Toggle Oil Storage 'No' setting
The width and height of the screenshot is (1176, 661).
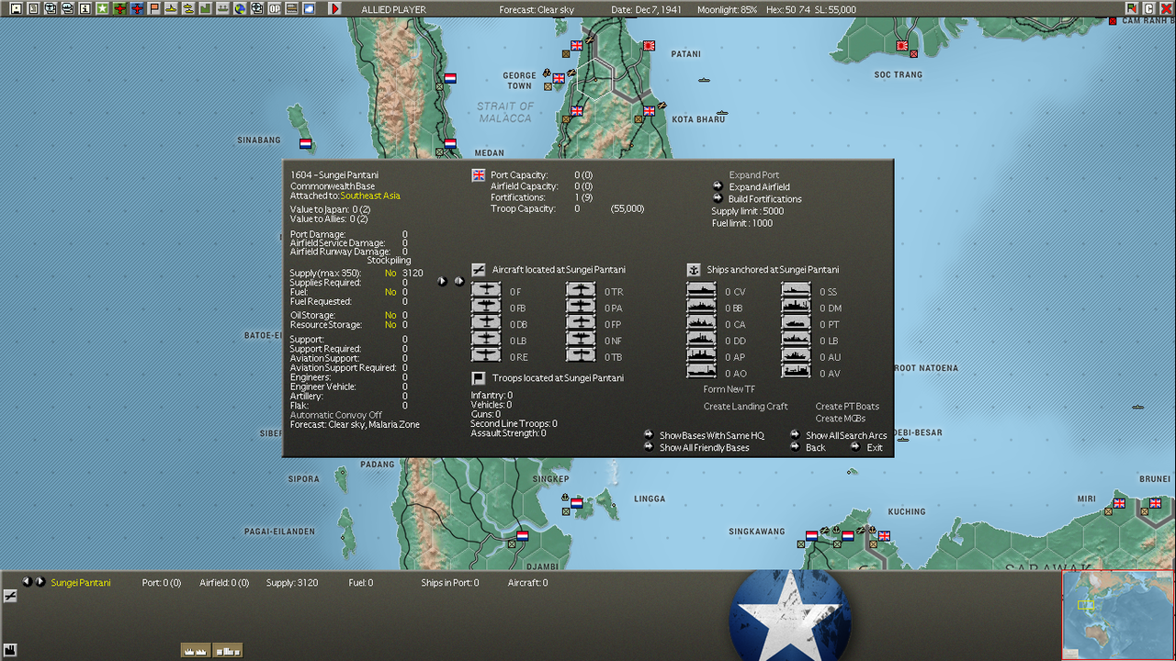(390, 316)
